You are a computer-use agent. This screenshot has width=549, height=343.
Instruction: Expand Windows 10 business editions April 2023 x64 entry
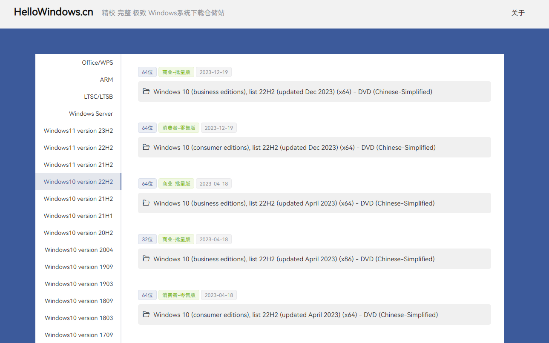click(314, 203)
